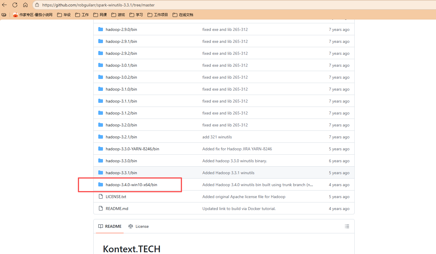436x254 pixels.
Task: Click the scales icon beside the License tab
Action: [x=131, y=226]
